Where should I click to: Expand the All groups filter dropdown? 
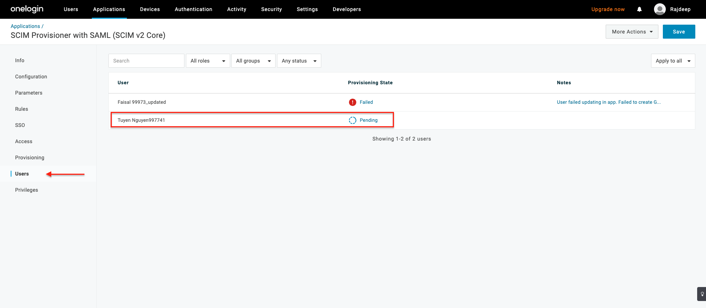[253, 61]
